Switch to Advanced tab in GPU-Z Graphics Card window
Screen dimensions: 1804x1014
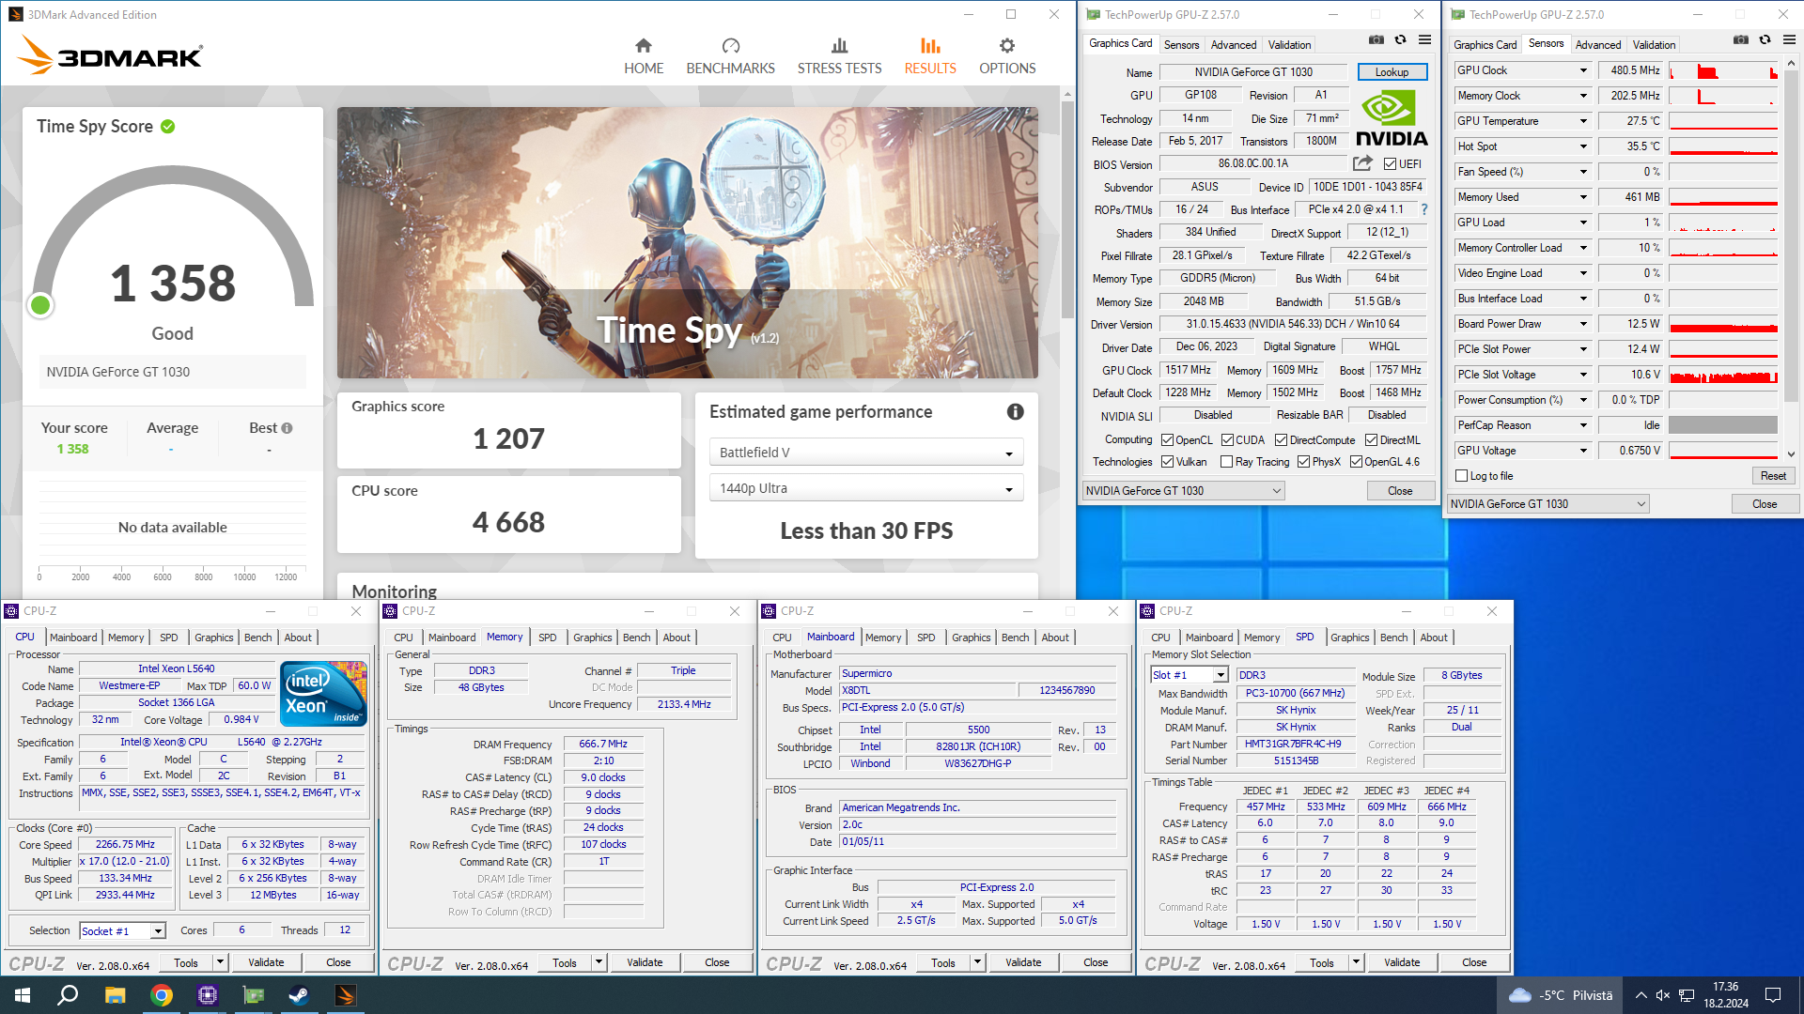click(x=1233, y=45)
